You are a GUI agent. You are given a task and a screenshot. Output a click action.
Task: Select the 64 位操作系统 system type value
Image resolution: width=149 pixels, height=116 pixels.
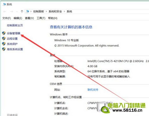pos(108,71)
